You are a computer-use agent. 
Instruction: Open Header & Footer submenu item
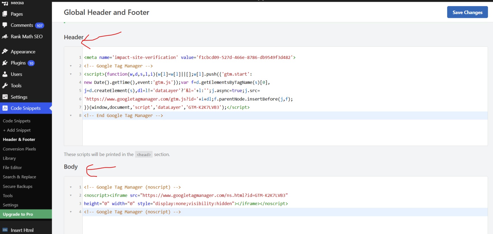(19, 139)
